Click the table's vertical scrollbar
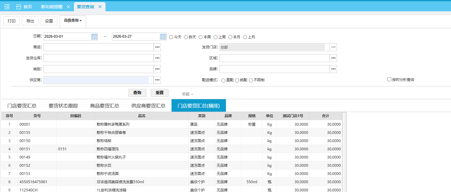The image size is (451, 192). pos(344,152)
